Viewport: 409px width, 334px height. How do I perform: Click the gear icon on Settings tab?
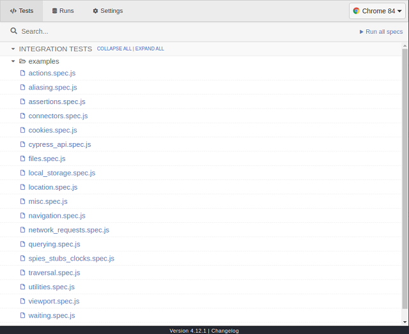point(95,11)
